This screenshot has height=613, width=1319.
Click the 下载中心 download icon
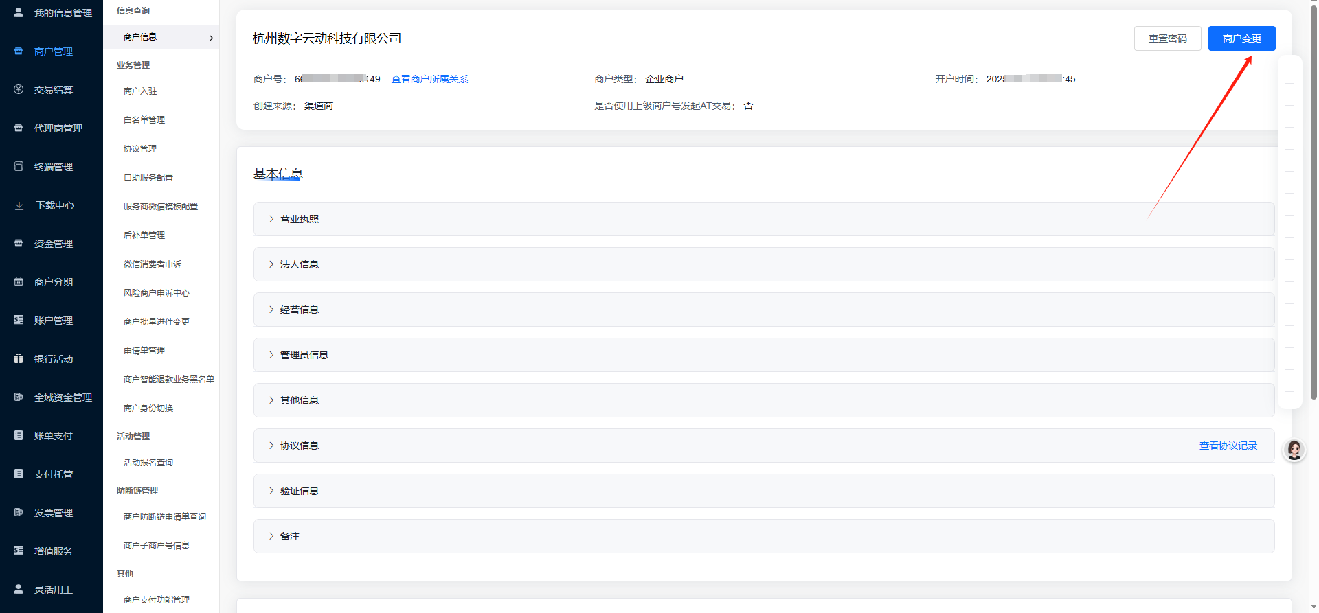click(19, 205)
